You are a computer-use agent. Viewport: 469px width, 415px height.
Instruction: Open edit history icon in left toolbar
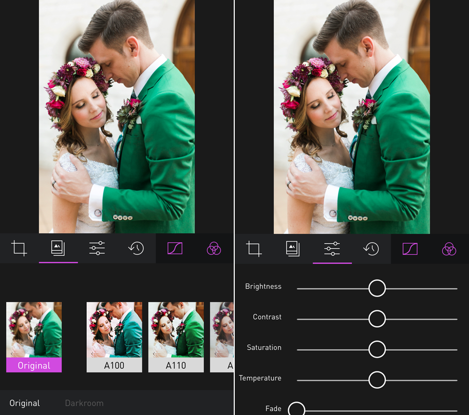coord(136,249)
